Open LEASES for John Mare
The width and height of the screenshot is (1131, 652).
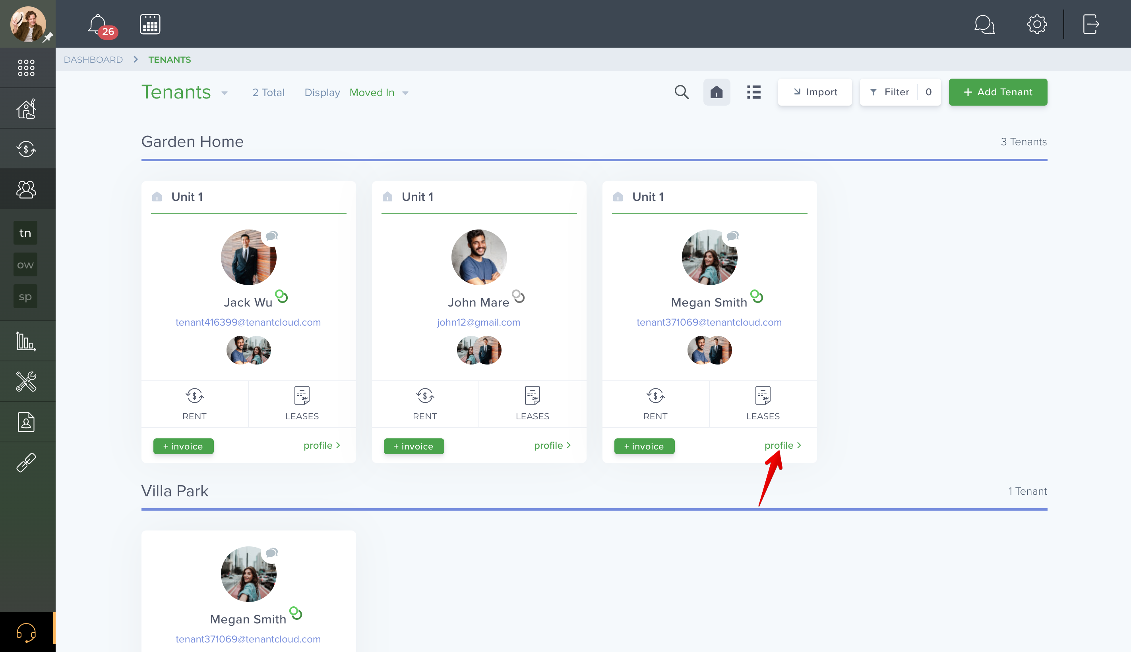(x=533, y=404)
